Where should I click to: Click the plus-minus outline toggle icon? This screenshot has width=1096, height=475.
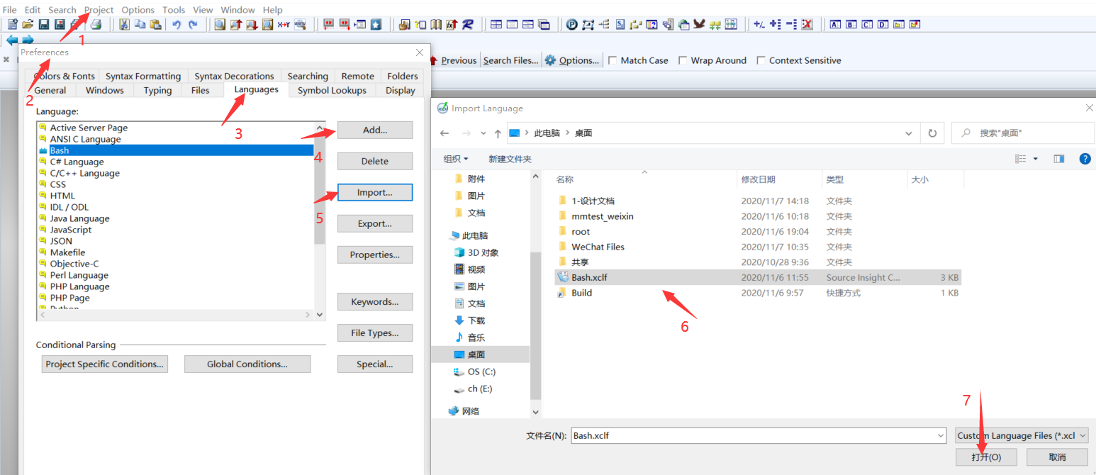pyautogui.click(x=759, y=24)
